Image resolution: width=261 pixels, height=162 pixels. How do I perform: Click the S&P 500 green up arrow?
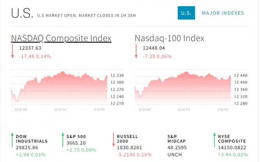click(x=62, y=140)
